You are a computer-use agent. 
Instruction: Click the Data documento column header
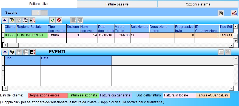(x=106, y=29)
